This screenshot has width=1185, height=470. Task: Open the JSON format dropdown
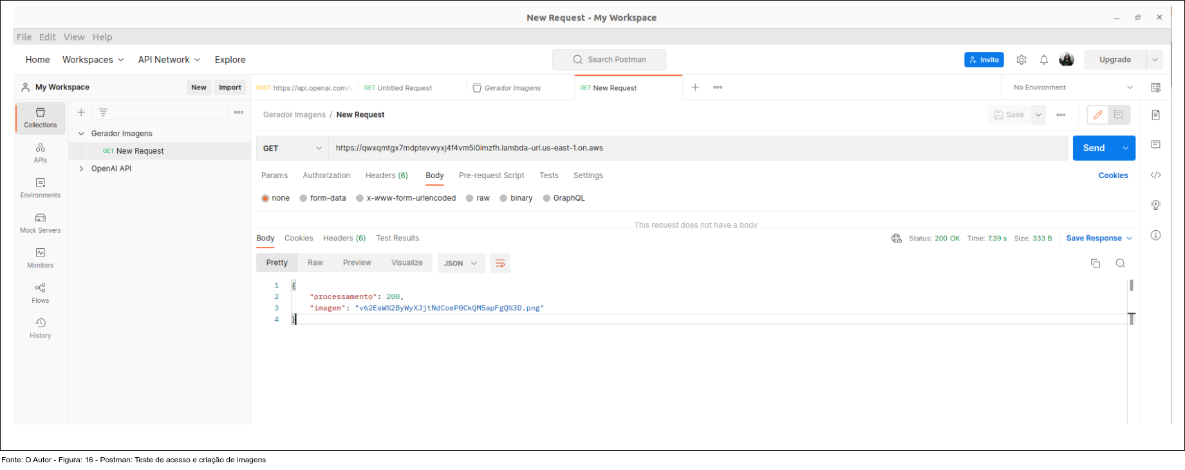461,263
